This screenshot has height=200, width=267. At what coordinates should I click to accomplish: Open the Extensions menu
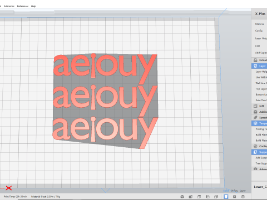[9, 6]
